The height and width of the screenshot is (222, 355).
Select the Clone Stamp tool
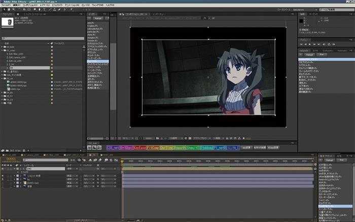point(55,10)
